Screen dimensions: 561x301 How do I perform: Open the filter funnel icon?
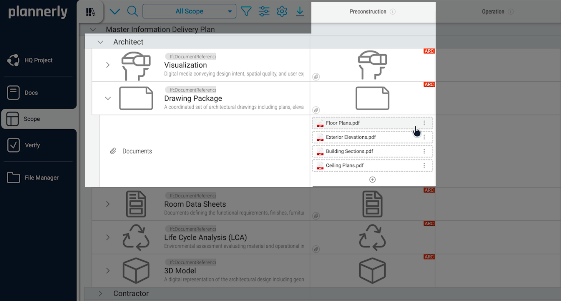(246, 11)
